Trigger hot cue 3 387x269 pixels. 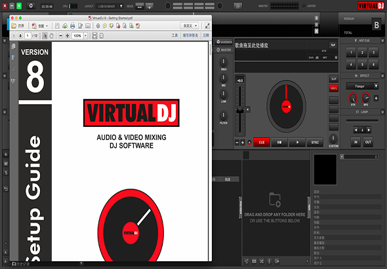pos(373,52)
